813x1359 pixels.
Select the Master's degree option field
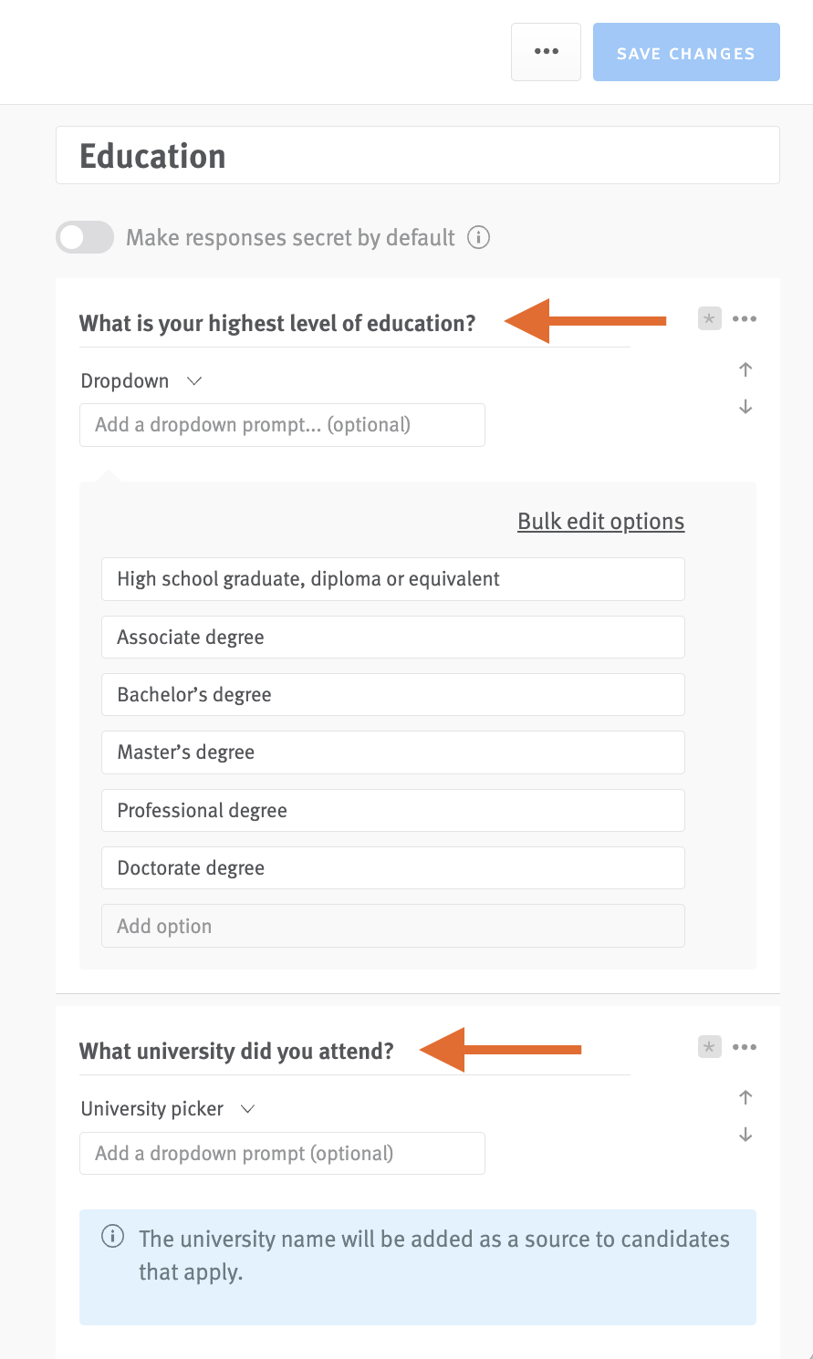pos(392,752)
